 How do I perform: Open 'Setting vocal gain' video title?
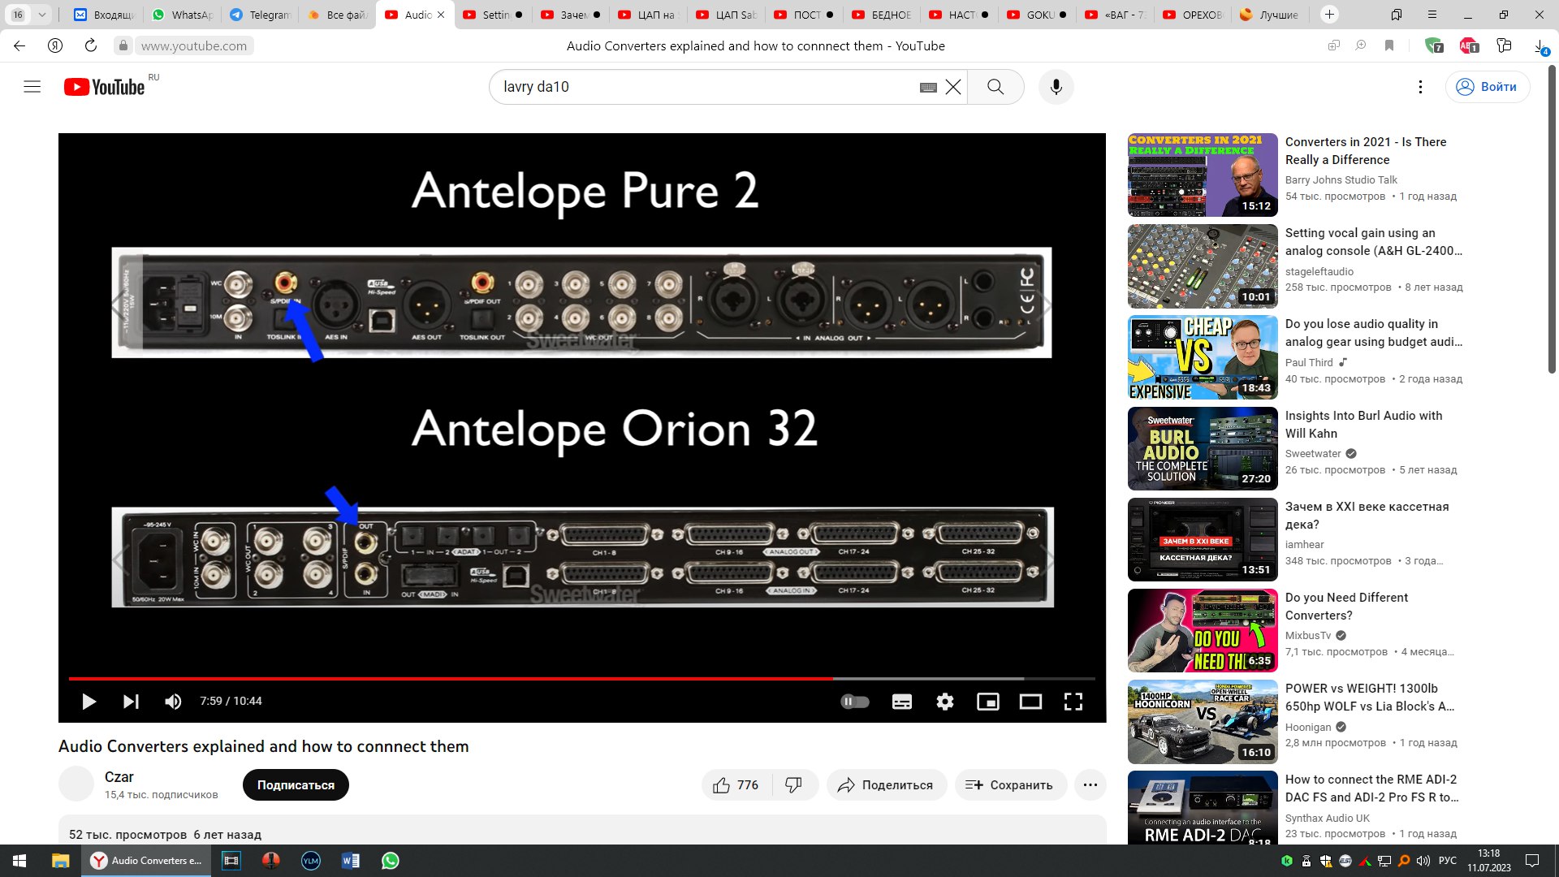point(1373,242)
